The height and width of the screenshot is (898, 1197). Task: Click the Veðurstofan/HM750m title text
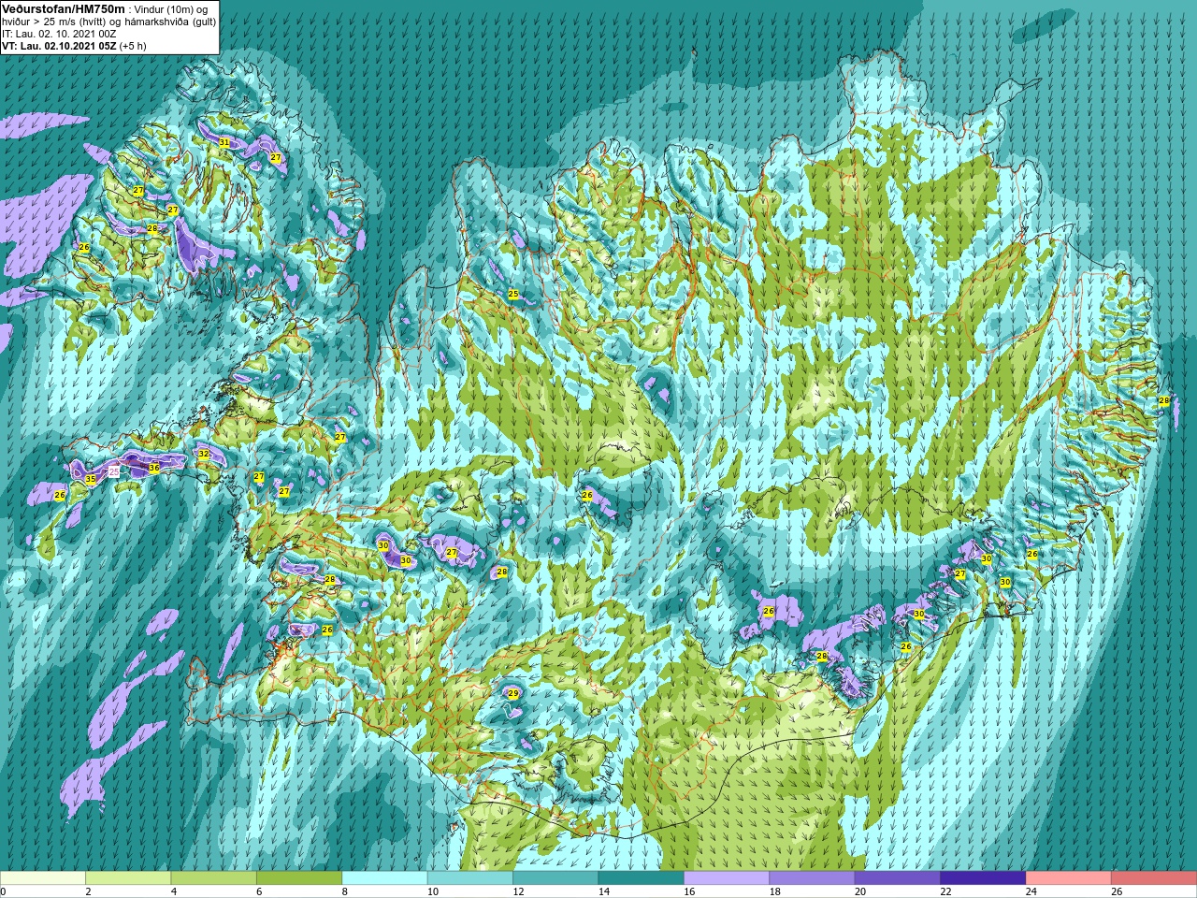pos(63,8)
